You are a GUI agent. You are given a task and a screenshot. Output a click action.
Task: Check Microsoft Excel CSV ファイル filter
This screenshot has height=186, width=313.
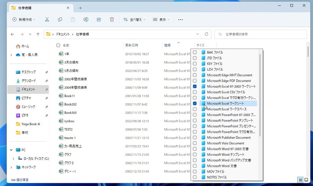[195, 92]
